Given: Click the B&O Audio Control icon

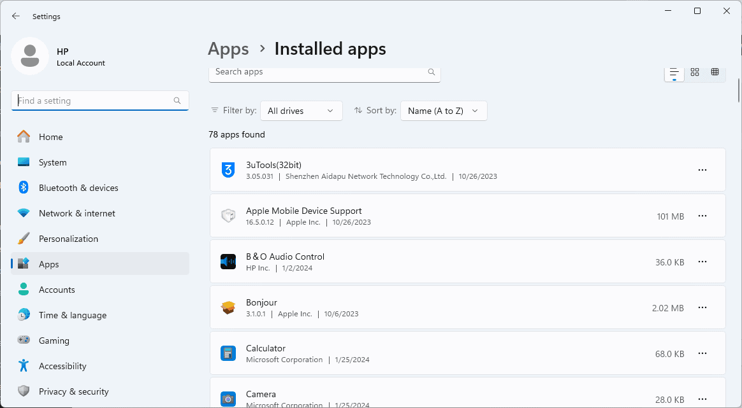Looking at the screenshot, I should [228, 262].
